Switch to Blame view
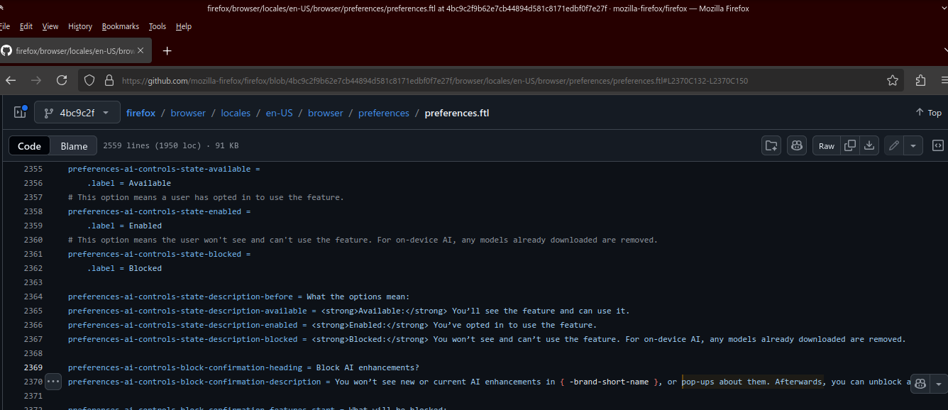948x410 pixels. click(73, 145)
